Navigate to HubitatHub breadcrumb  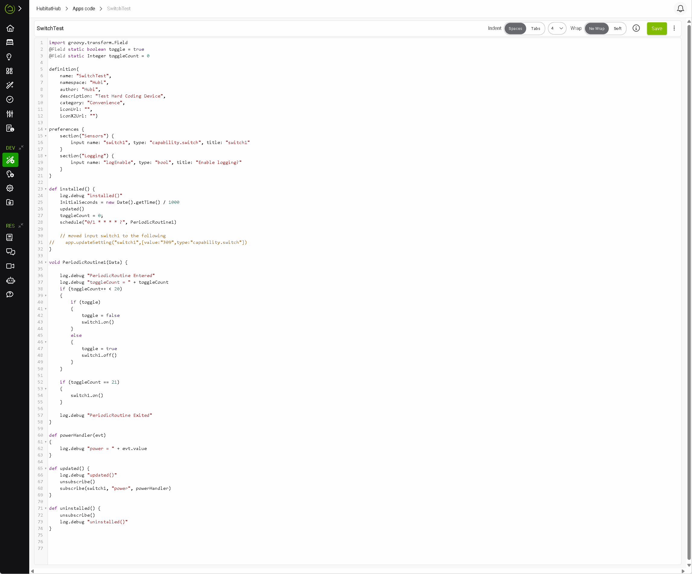(x=48, y=8)
